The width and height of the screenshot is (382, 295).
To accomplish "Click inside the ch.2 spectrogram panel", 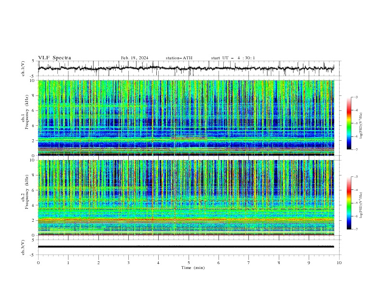I will 186,198.
